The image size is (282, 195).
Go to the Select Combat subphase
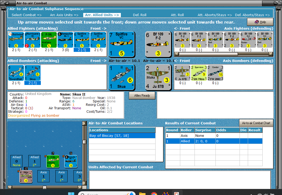[x=27, y=15]
